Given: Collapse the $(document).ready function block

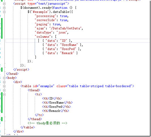Looking at the screenshot, I should pyautogui.click(x=4, y=8).
